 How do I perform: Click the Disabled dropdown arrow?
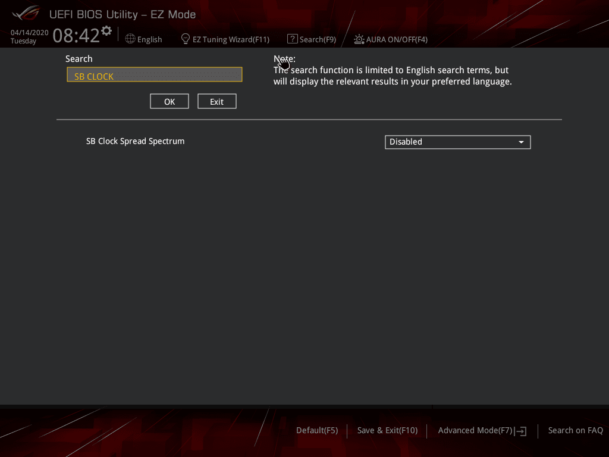[521, 142]
